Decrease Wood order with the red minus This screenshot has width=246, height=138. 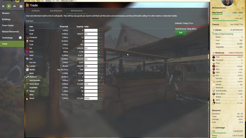click(x=102, y=98)
